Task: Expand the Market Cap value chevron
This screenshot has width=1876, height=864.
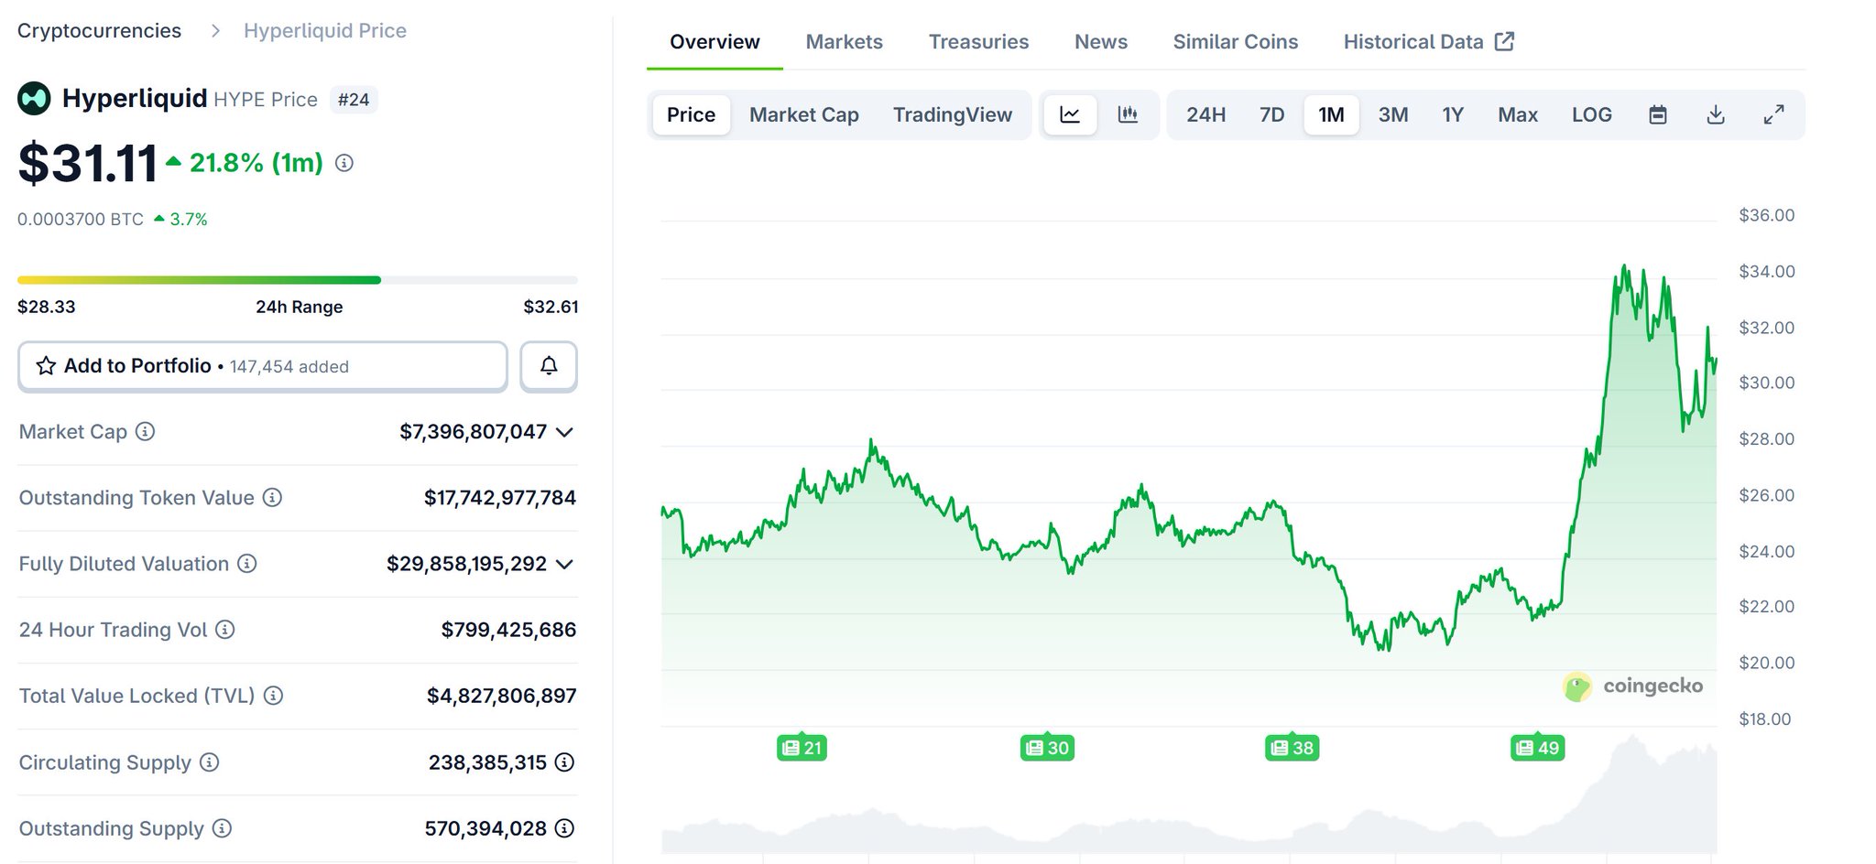Action: 565,432
